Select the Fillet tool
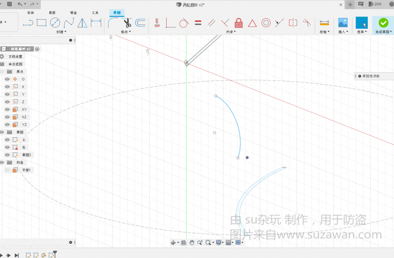Viewport: 394px width, 258px height. [x=113, y=23]
